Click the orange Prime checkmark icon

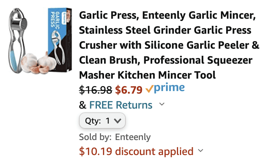(x=149, y=89)
